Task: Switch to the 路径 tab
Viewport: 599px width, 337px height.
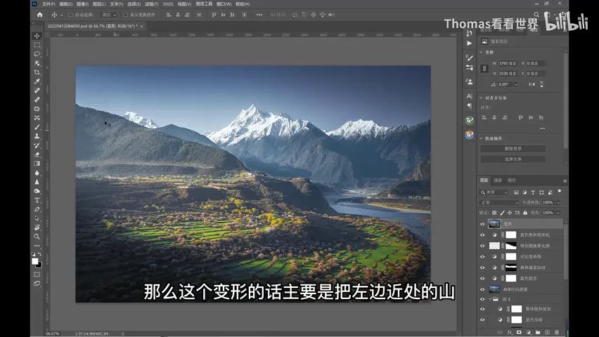Action: (512, 180)
